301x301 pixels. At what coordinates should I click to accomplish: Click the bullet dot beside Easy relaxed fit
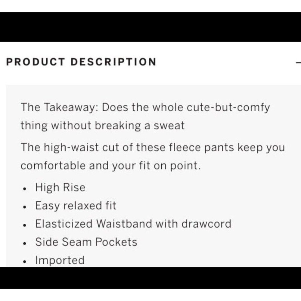coord(25,207)
